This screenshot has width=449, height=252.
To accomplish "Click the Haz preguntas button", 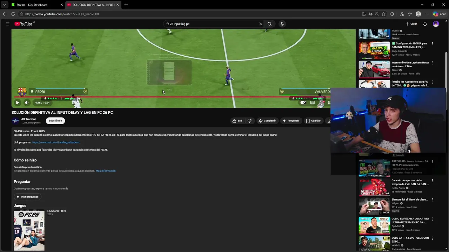I will [x=27, y=197].
